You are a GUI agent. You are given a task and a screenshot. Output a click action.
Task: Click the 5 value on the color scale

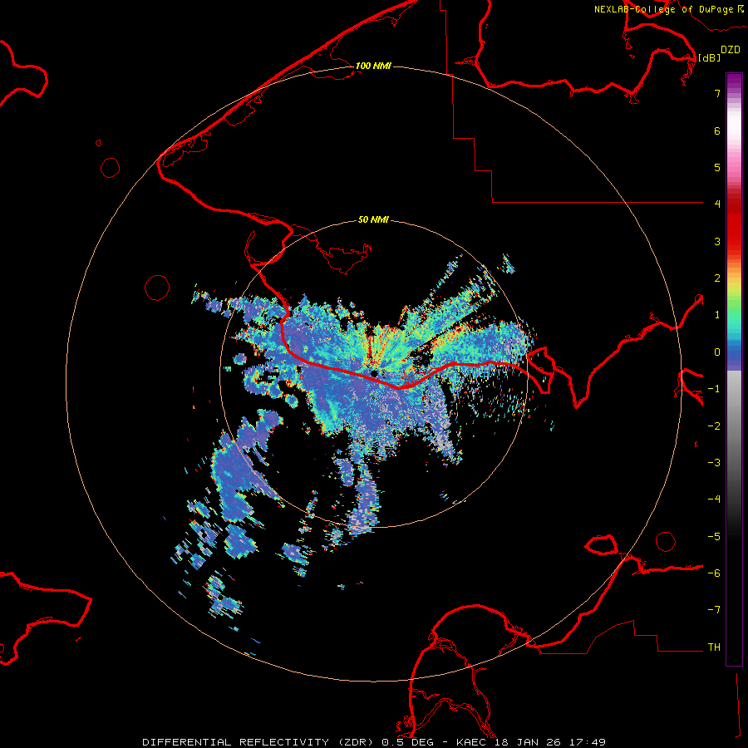[x=717, y=167]
